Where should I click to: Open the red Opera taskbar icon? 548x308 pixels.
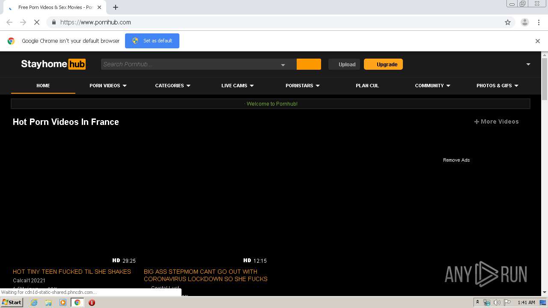[92, 302]
